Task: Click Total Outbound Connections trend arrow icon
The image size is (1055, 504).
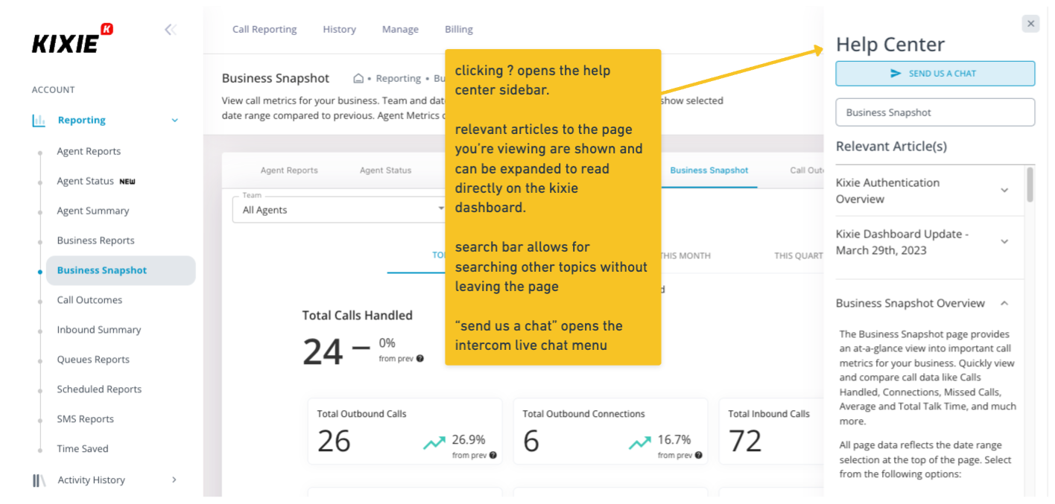Action: (639, 443)
